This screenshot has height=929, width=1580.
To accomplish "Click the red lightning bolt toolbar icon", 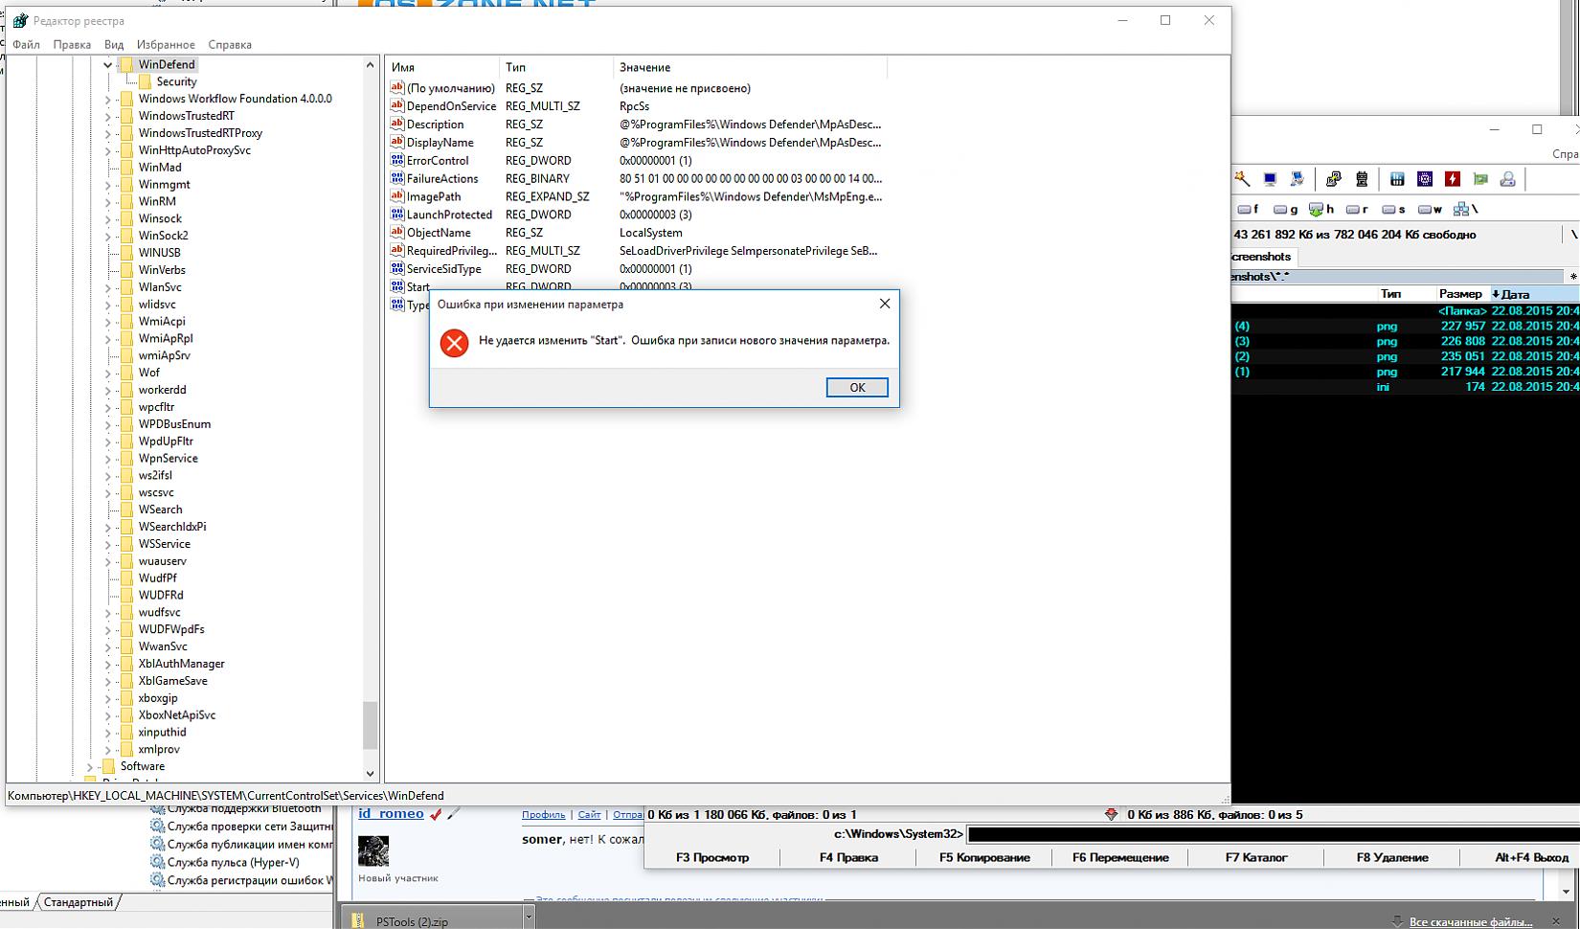I will pyautogui.click(x=1453, y=179).
